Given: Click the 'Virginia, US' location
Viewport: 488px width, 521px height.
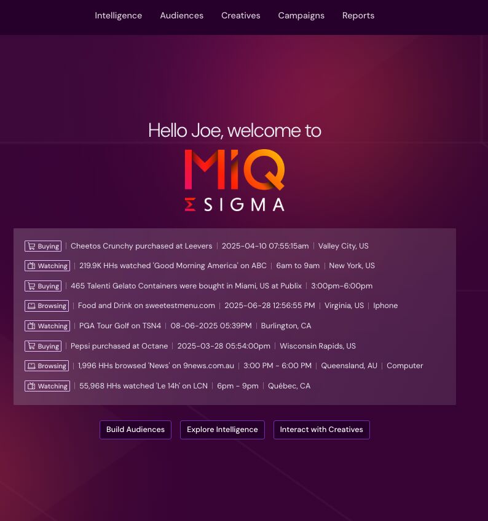Looking at the screenshot, I should [x=344, y=306].
